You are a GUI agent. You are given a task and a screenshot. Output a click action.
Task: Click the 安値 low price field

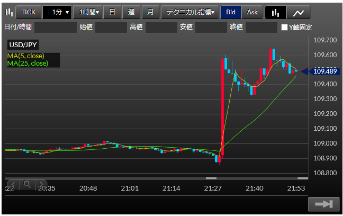coord(211,28)
